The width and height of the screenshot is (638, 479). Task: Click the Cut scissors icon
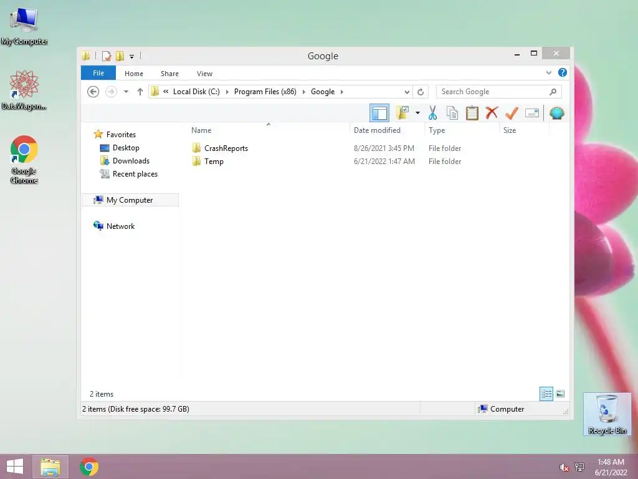(432, 113)
